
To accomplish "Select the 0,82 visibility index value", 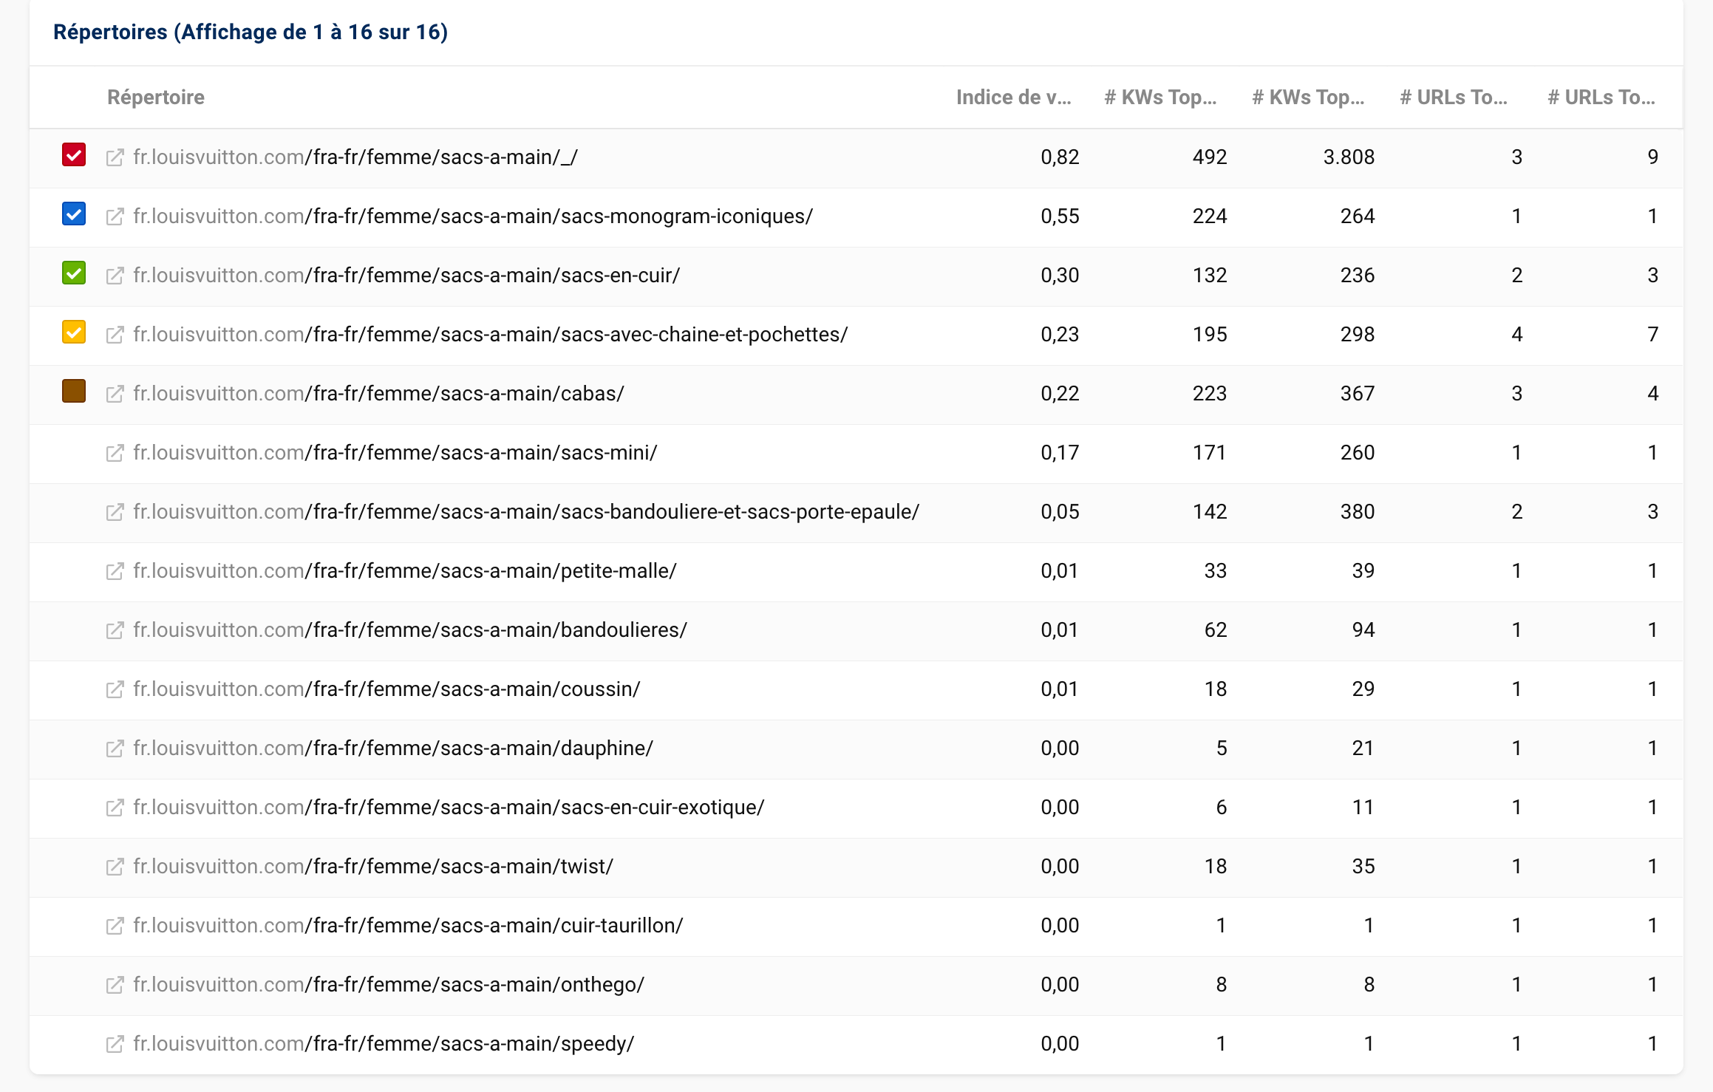I will (x=1060, y=157).
